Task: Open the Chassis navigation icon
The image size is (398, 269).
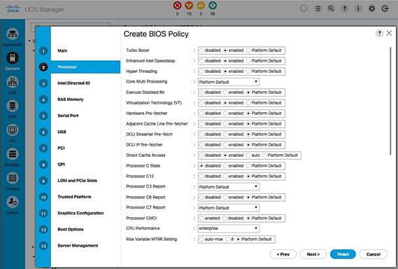Action: click(12, 178)
